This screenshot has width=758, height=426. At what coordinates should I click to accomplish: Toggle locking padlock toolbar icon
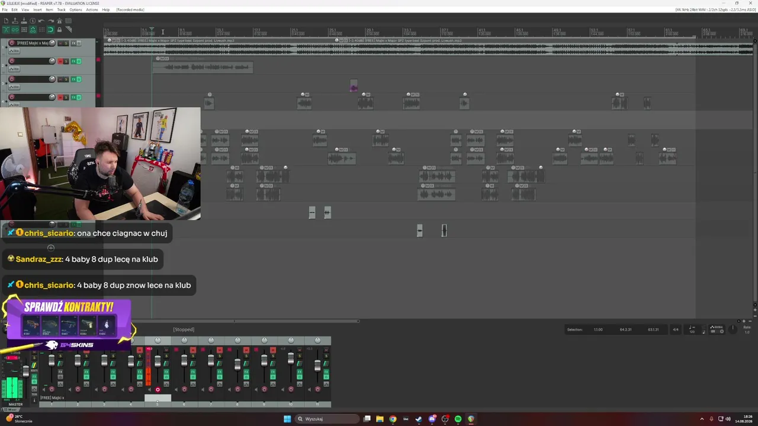(x=59, y=30)
